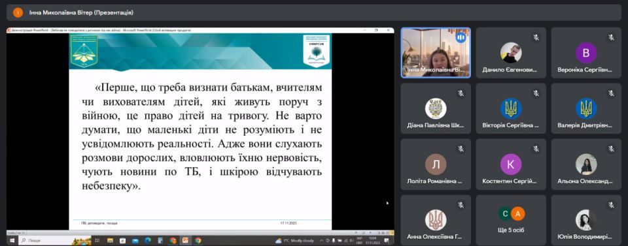This screenshot has width=628, height=246.
Task: Switch to PowerPoint taskbar icon
Action: 185,241
